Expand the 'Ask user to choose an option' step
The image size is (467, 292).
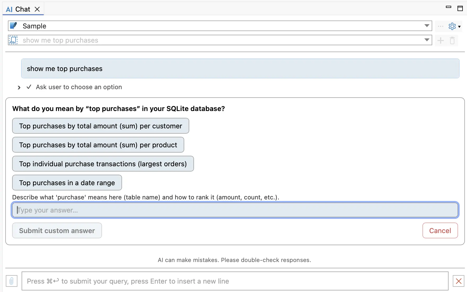[19, 87]
